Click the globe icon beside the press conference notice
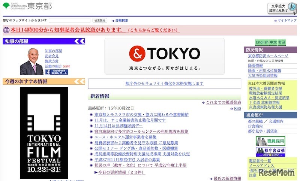The image size is (300, 181). pyautogui.click(x=6, y=30)
